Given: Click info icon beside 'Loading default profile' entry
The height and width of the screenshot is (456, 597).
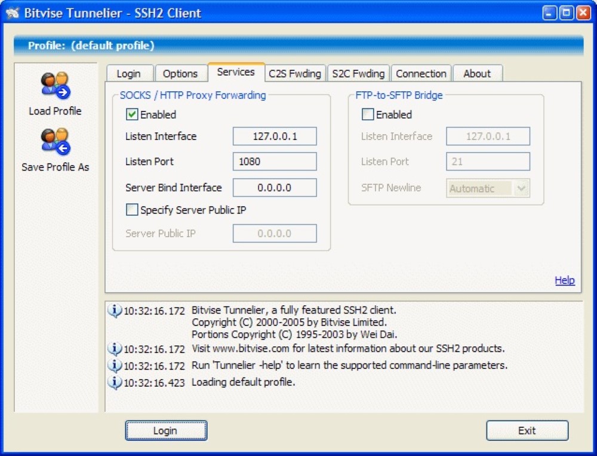Looking at the screenshot, I should pos(115,382).
